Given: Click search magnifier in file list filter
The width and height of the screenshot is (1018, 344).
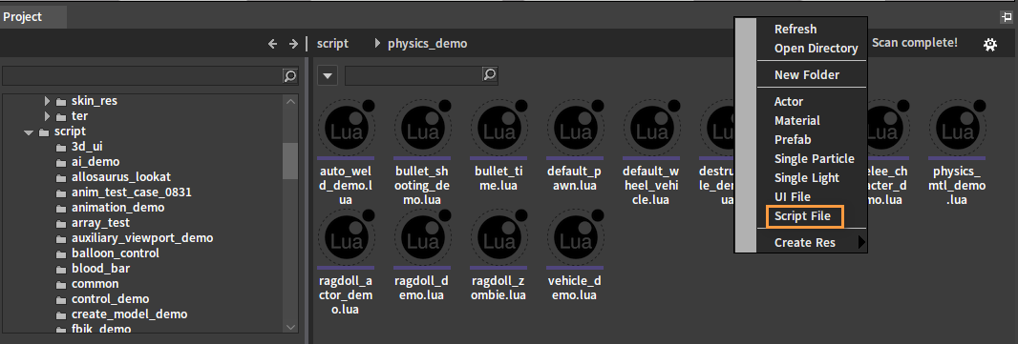Looking at the screenshot, I should [x=490, y=75].
